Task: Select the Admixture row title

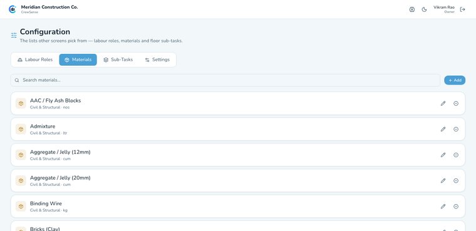Action: point(43,126)
